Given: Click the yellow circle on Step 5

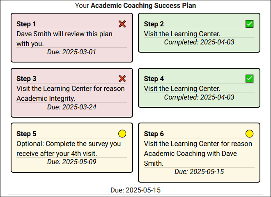Looking at the screenshot, I should 122,134.
